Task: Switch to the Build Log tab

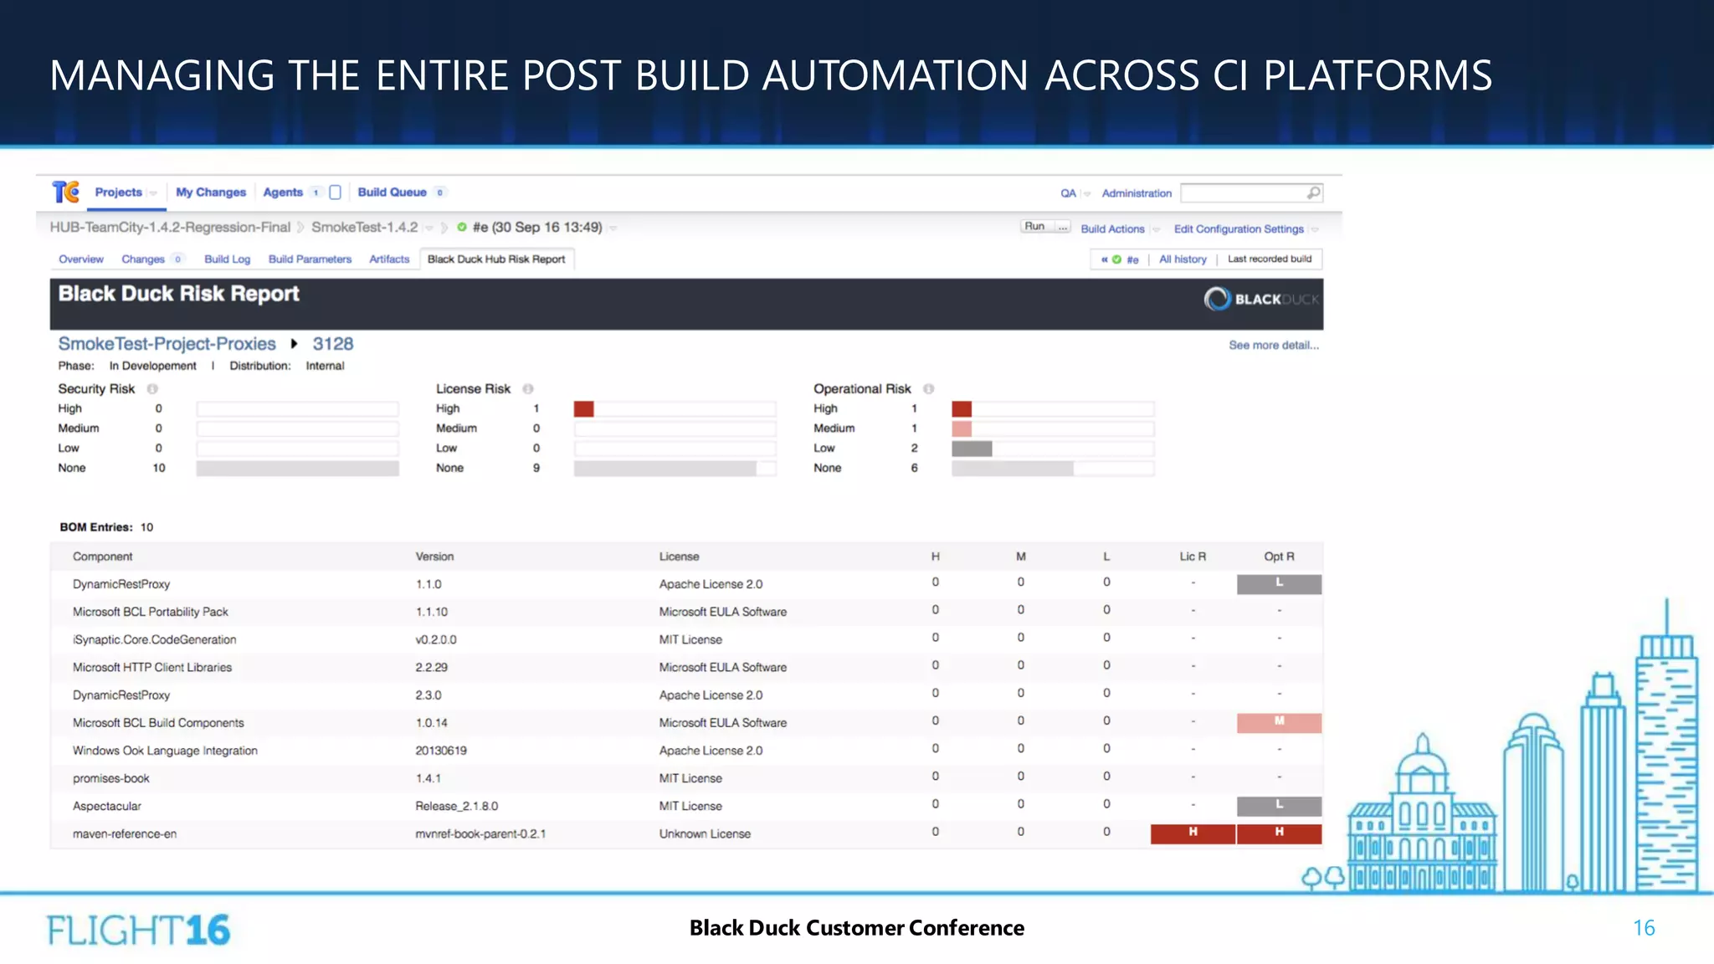Action: 228,259
